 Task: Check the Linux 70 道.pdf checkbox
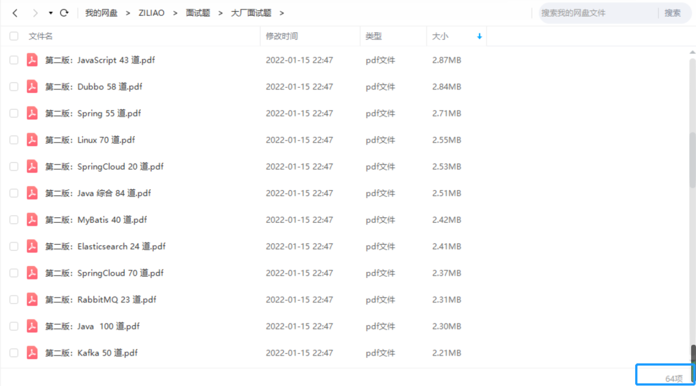tap(14, 140)
